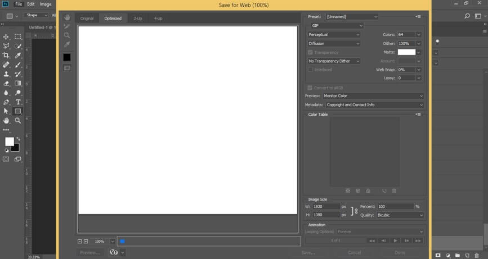The height and width of the screenshot is (259, 488).
Task: Pick the Slice Select tool in Save for Web
Action: click(67, 26)
